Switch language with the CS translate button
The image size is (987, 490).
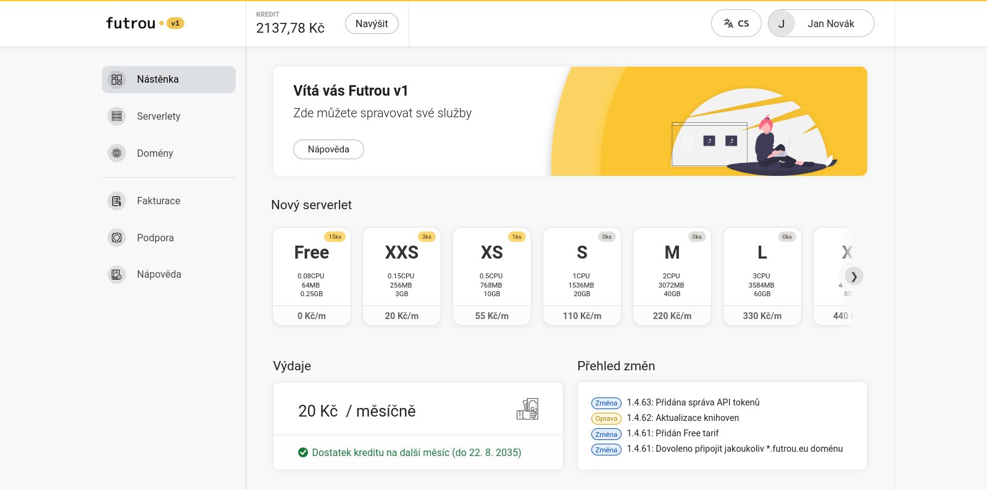coord(736,23)
